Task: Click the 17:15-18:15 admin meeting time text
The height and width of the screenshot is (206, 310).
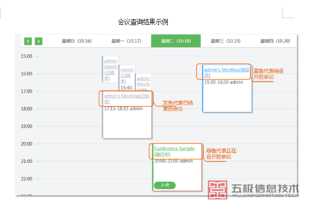Action: coord(123,108)
